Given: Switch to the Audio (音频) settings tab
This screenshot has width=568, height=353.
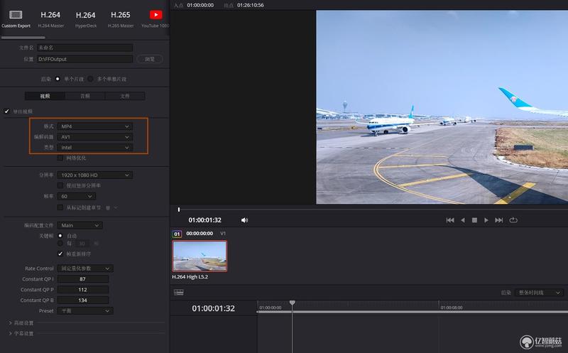Looking at the screenshot, I should point(85,96).
